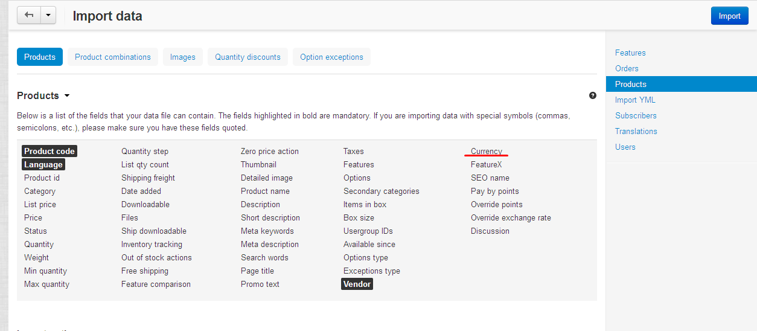Open the Images tab
This screenshot has width=757, height=331.
(x=183, y=57)
